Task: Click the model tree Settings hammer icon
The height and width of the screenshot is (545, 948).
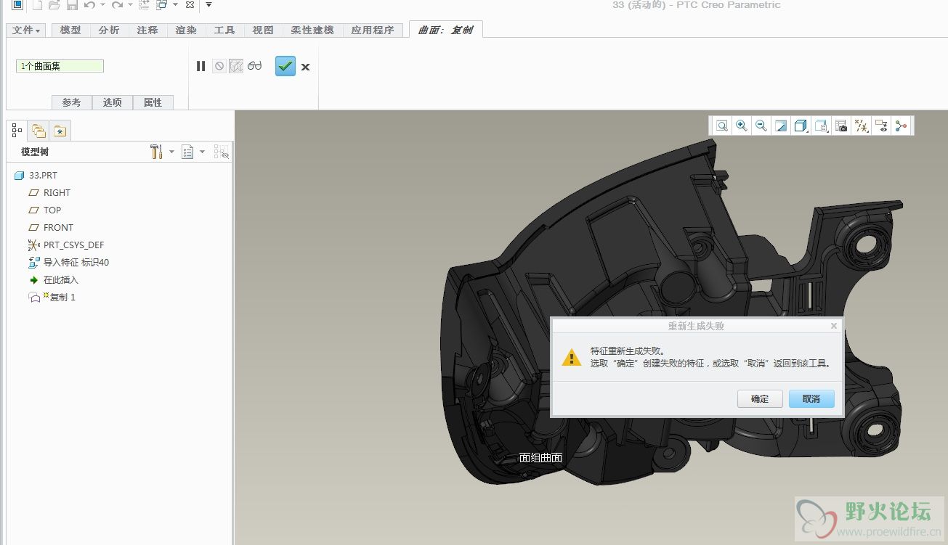Action: coord(156,152)
